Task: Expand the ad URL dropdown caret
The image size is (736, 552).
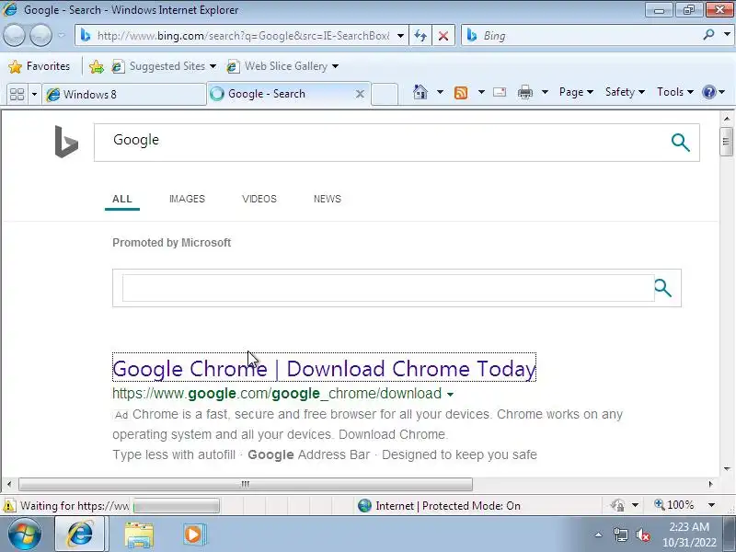Action: tap(450, 395)
